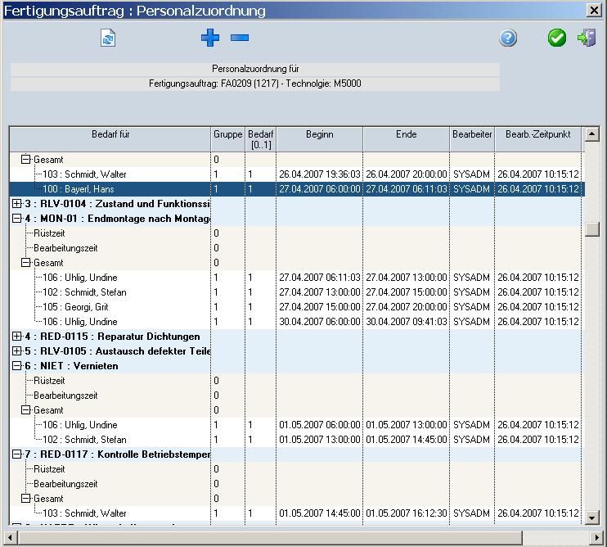Select row 105 : Georgi, Grit

pos(79,307)
